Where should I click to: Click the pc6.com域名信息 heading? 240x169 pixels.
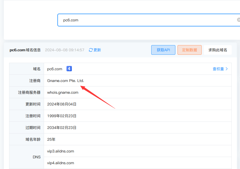point(25,50)
